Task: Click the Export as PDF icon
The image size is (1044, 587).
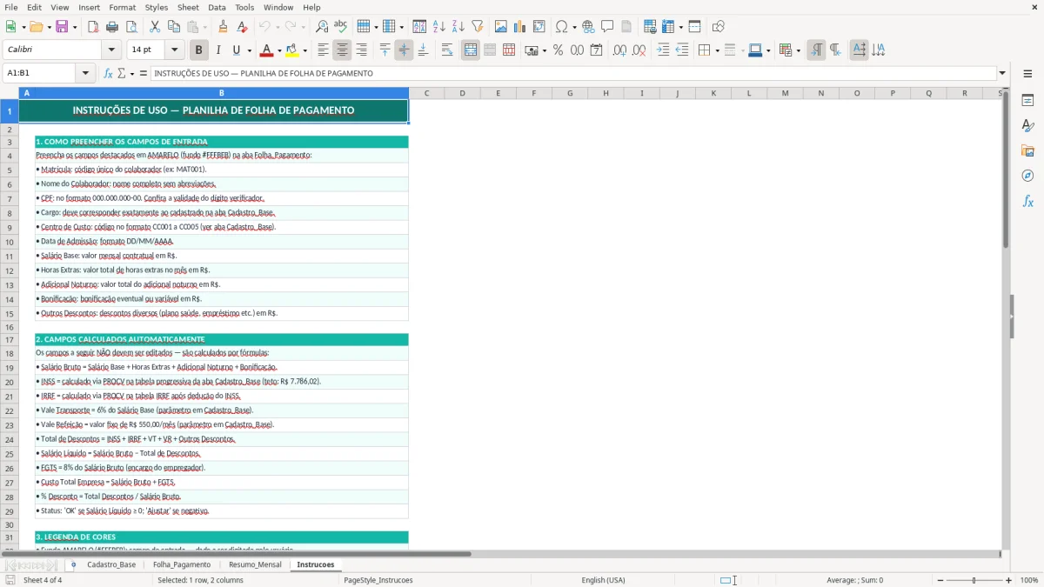Action: click(x=93, y=27)
